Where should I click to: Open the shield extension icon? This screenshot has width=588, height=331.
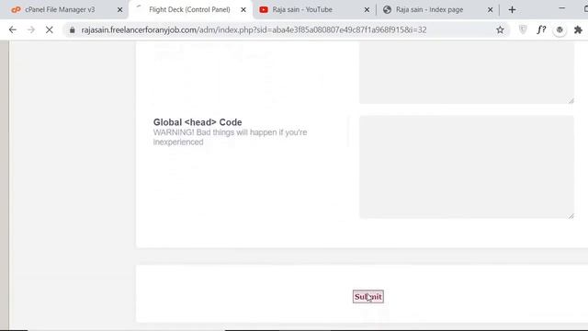tap(523, 29)
